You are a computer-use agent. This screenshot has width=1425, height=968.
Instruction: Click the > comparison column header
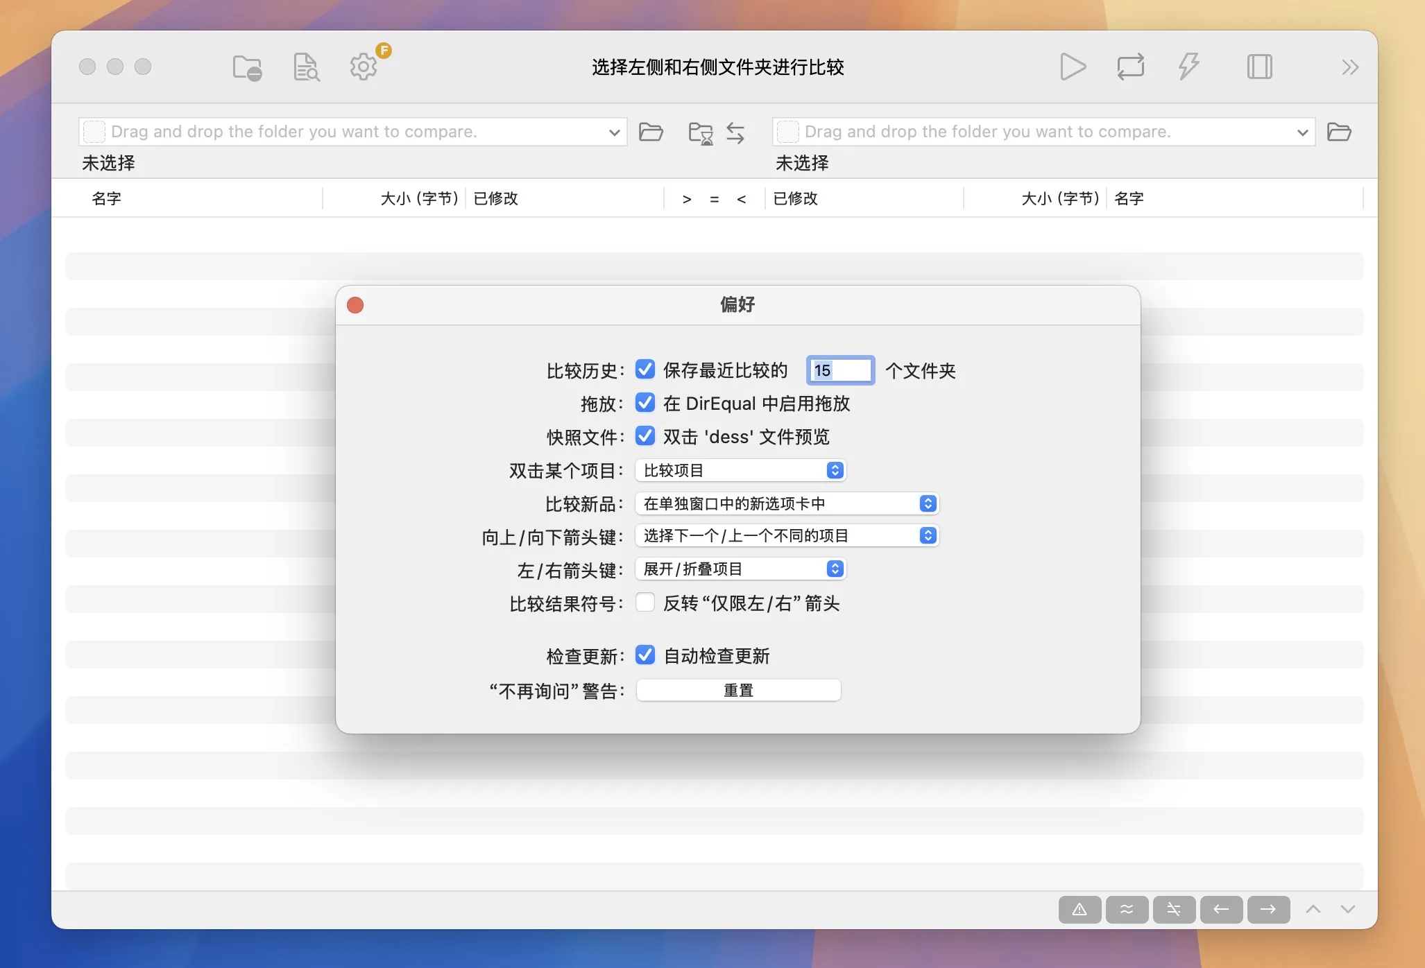pos(687,200)
